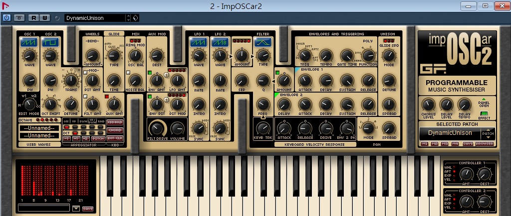Click the arpeggiator PITCH button

[98, 139]
